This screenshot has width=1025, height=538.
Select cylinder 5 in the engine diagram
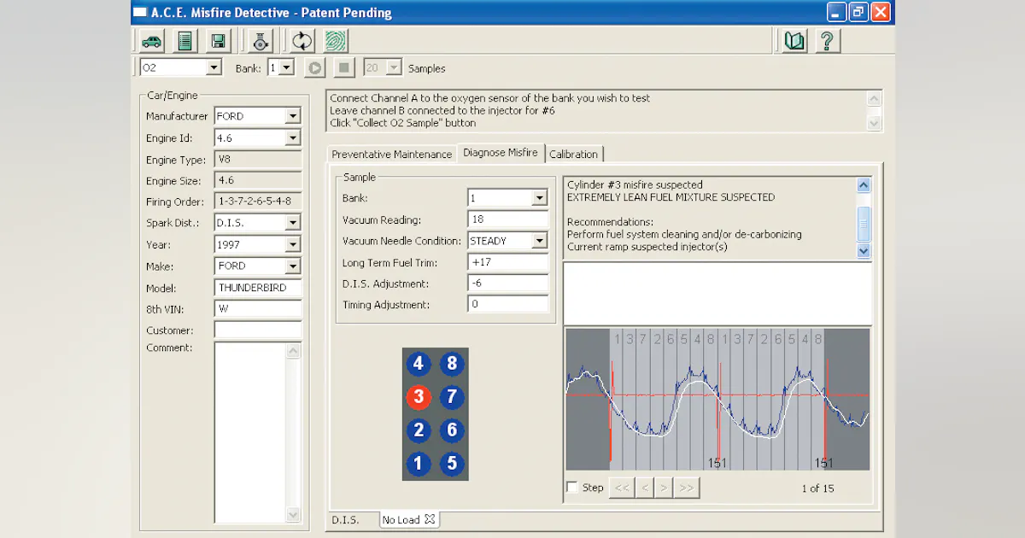tap(452, 464)
